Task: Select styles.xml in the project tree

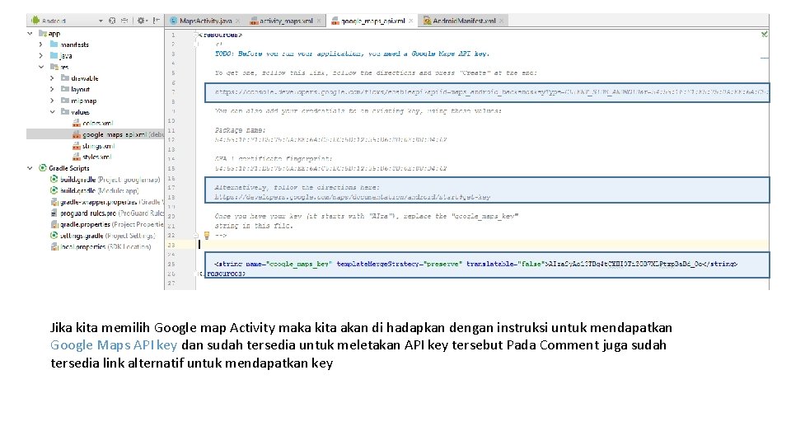Action: [x=91, y=157]
